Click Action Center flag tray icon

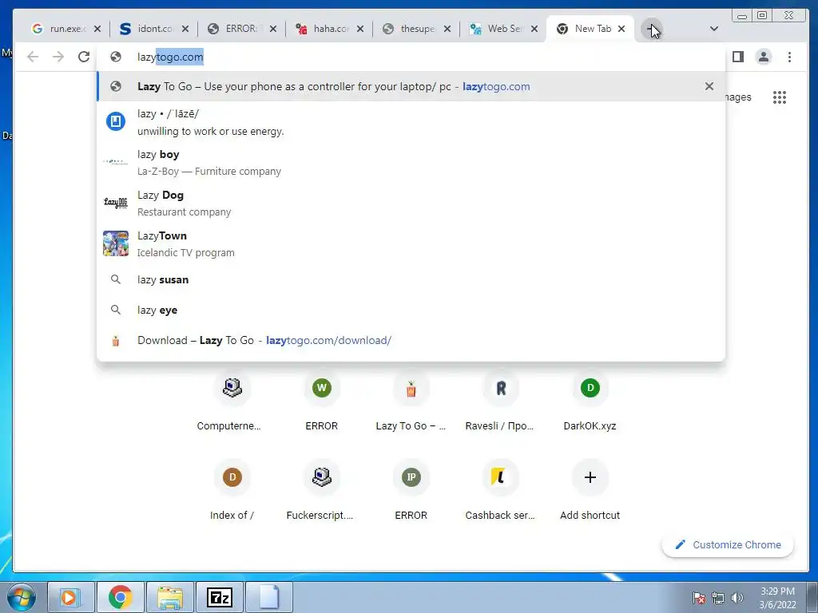[699, 598]
